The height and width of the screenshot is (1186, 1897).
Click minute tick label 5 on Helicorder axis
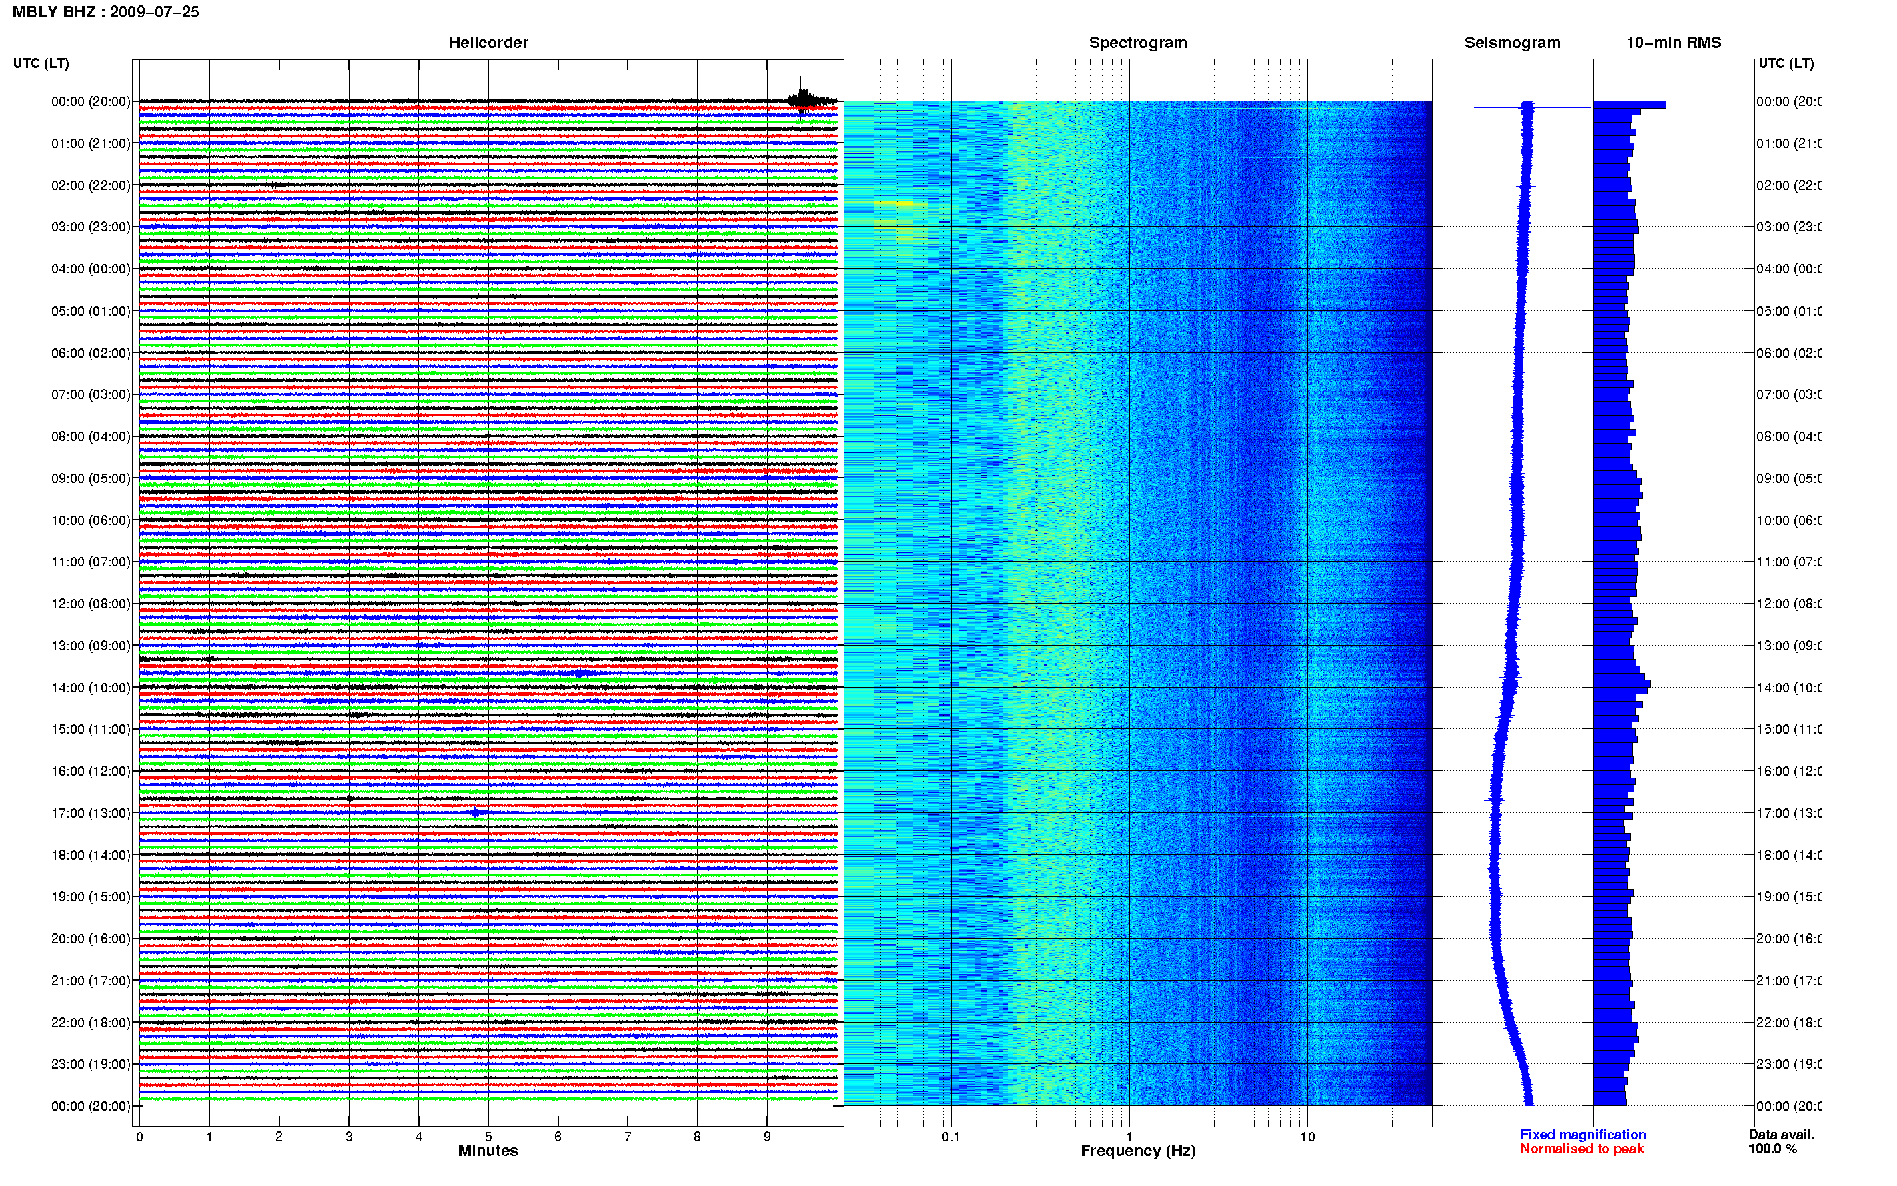[x=488, y=1137]
